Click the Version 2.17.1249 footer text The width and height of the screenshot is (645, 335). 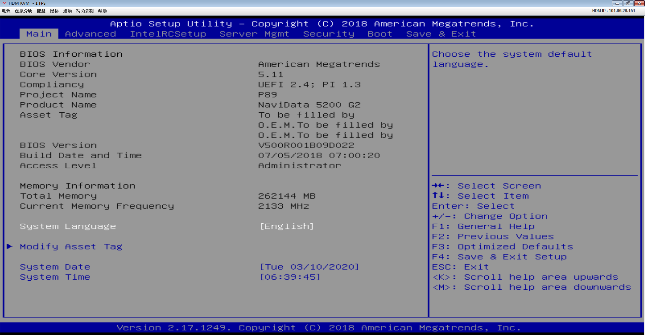[x=319, y=328]
